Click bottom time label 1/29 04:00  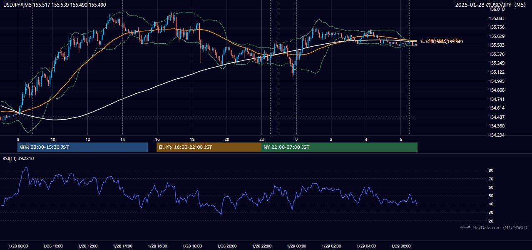[x=366, y=246]
